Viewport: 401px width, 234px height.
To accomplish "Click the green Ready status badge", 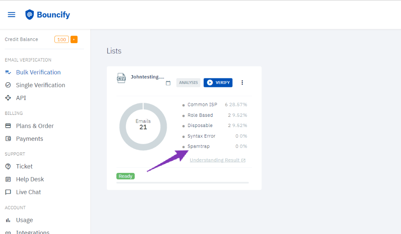I will (x=126, y=176).
